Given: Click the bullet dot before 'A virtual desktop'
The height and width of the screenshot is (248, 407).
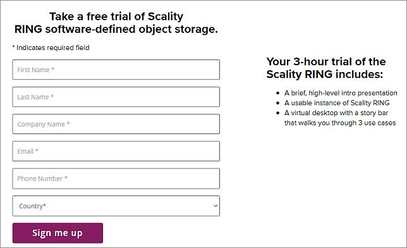Looking at the screenshot, I should (x=278, y=113).
